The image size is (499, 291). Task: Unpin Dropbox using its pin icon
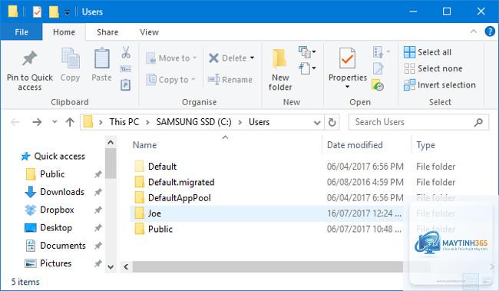click(x=98, y=210)
